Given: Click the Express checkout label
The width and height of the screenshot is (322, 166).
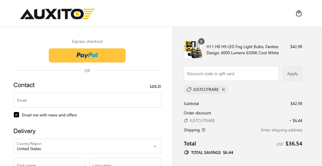Looking at the screenshot, I should pos(87,41).
